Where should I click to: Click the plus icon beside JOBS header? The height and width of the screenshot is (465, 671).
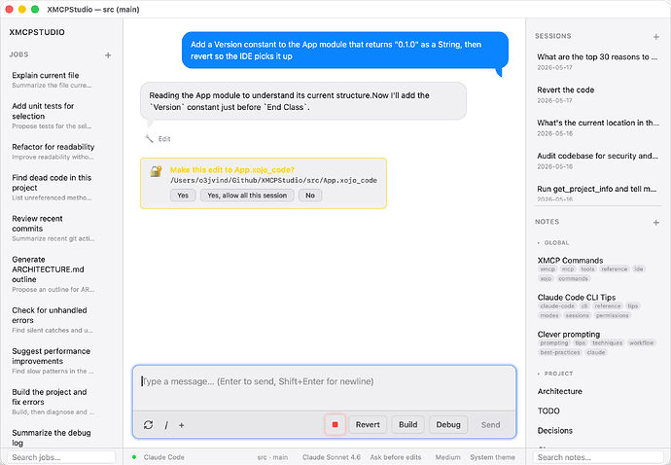click(108, 55)
